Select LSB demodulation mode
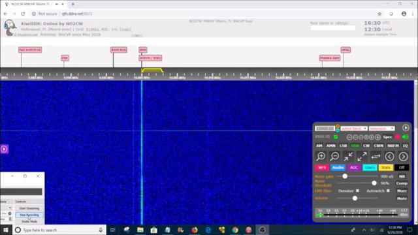 click(x=343, y=146)
